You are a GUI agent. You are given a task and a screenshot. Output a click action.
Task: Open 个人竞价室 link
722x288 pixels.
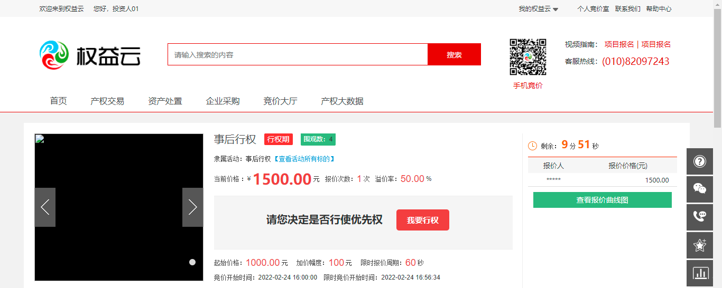click(x=593, y=8)
